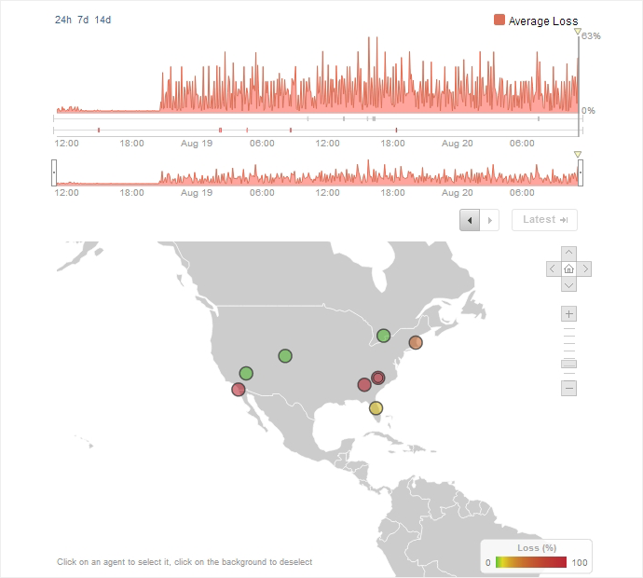Screen dimensions: 643x578
Task: Click the left handle of timeline range selector
Action: tap(54, 172)
